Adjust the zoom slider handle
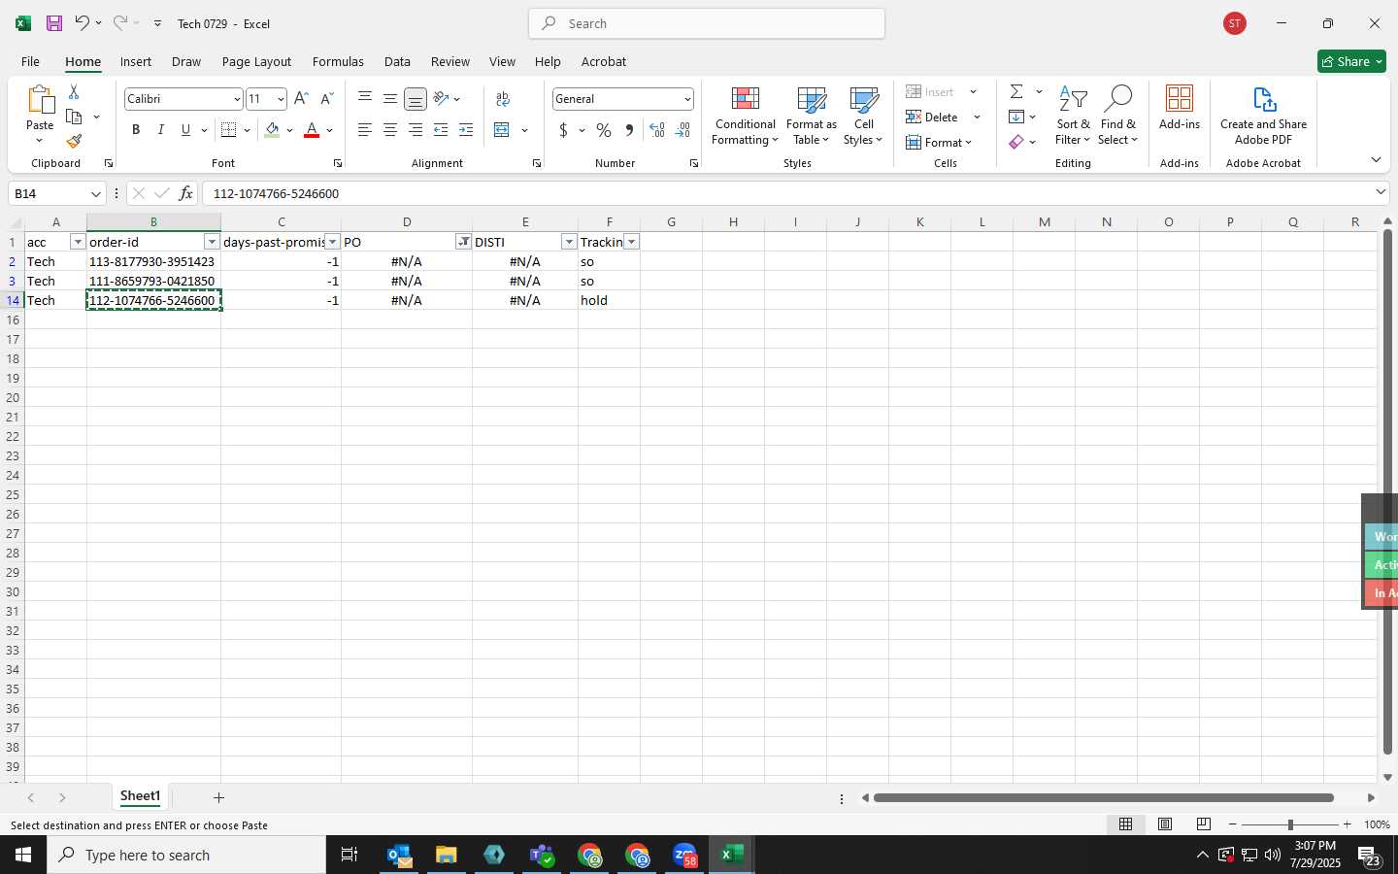 tap(1290, 824)
